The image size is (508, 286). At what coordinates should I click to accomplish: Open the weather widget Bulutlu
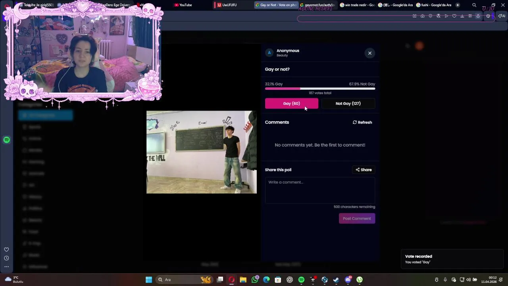pos(14,280)
